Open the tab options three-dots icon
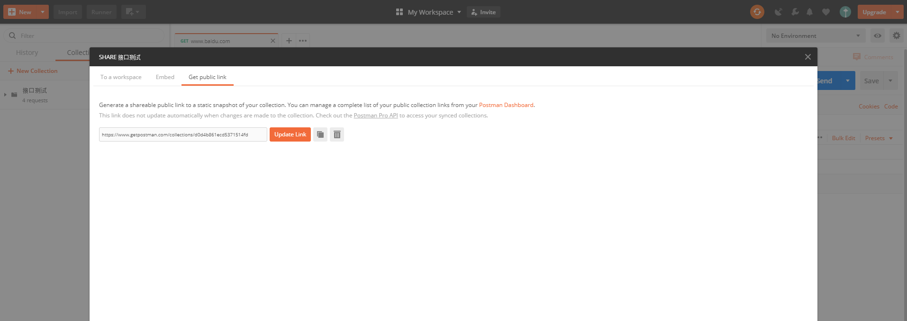The width and height of the screenshot is (907, 321). [303, 41]
